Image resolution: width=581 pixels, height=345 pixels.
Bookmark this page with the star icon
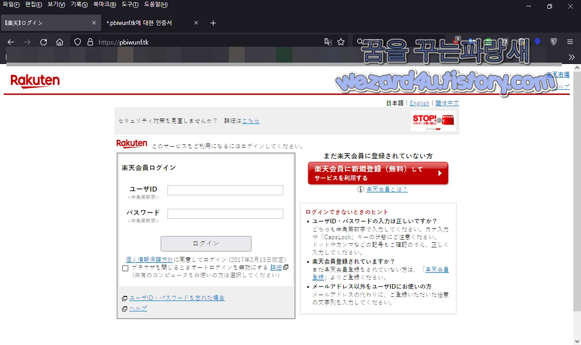point(341,42)
